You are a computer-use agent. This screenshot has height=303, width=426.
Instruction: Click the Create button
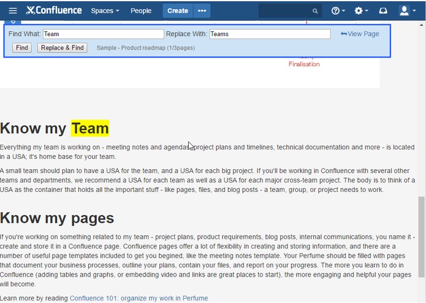tap(178, 10)
